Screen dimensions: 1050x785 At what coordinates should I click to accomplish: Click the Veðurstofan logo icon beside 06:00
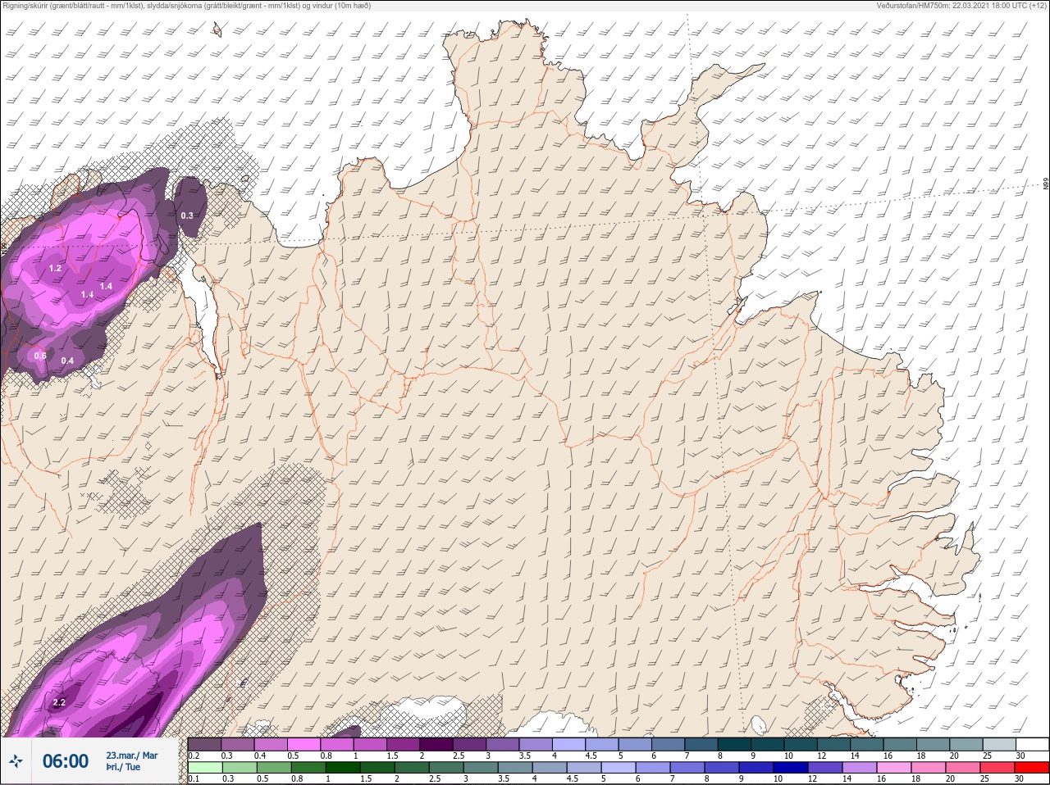click(16, 761)
